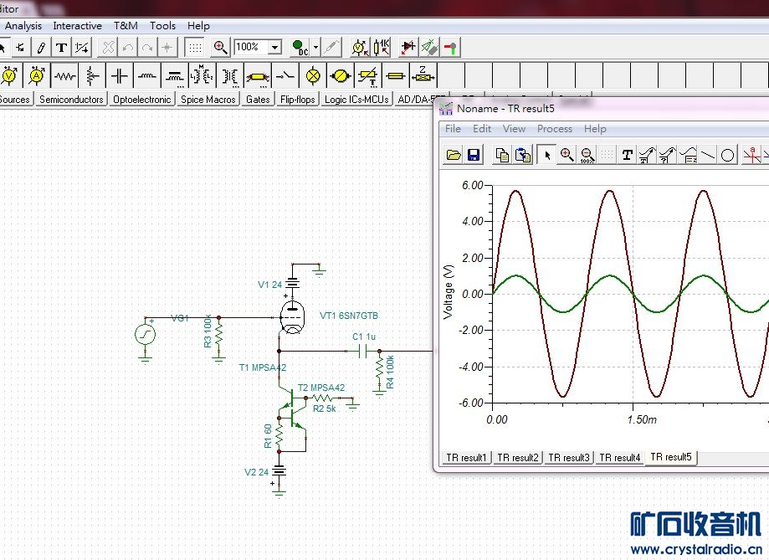Image resolution: width=769 pixels, height=560 pixels.
Task: Switch to the TR result3 tab
Action: [569, 457]
